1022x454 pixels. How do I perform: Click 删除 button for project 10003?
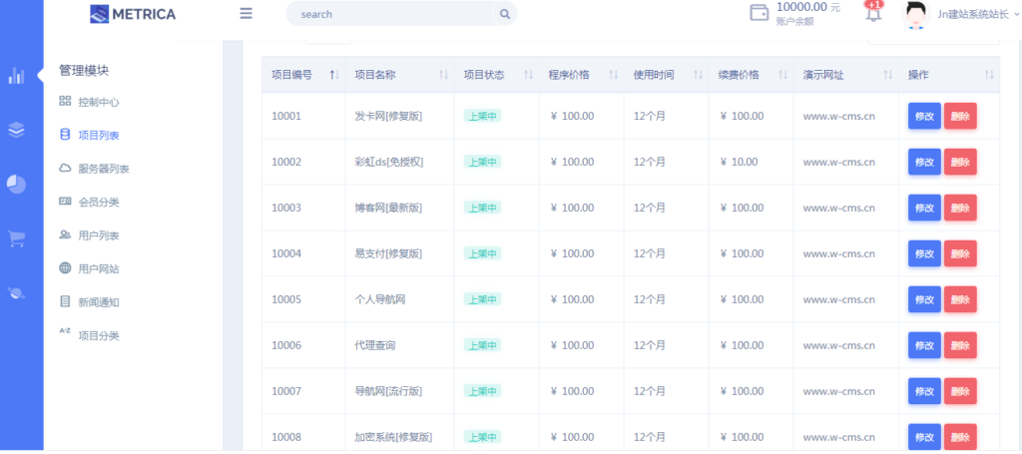[x=960, y=208]
